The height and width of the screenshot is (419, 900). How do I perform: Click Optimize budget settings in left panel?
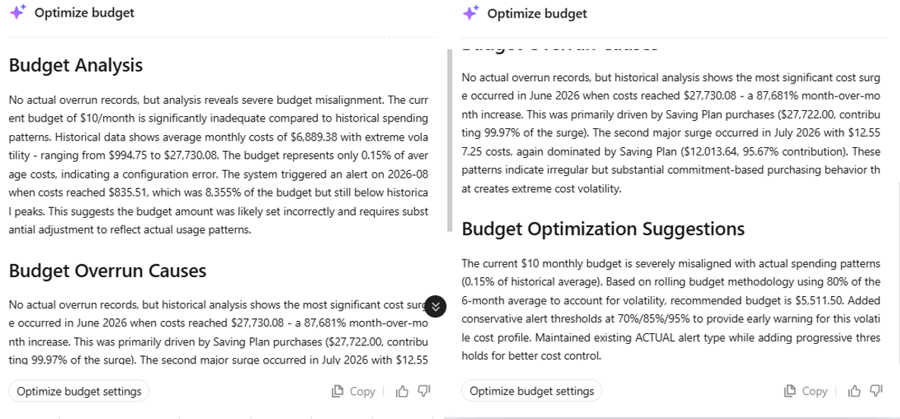pyautogui.click(x=79, y=392)
